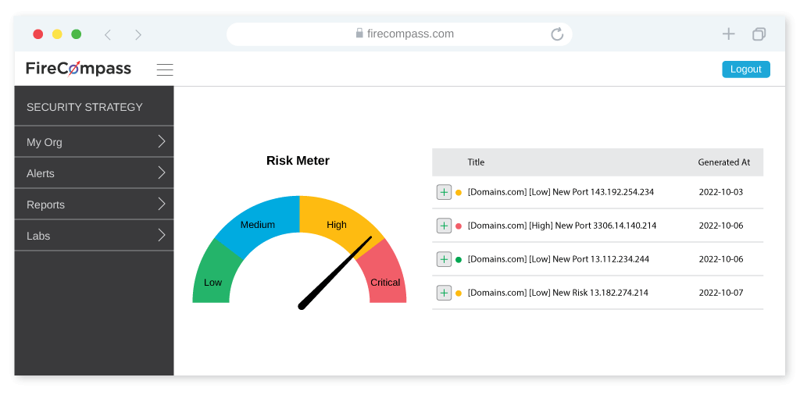This screenshot has height=395, width=800.
Task: Expand the alert row for 13.182.274.214
Action: [444, 293]
